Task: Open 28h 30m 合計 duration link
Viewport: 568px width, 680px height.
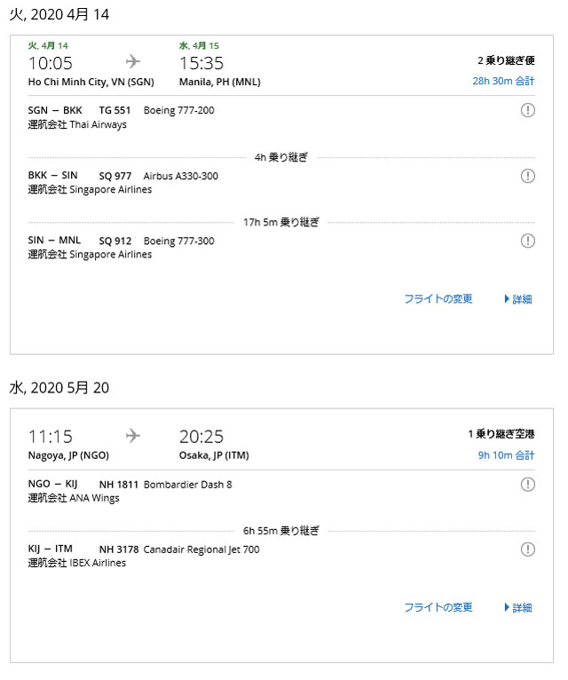Action: [504, 80]
